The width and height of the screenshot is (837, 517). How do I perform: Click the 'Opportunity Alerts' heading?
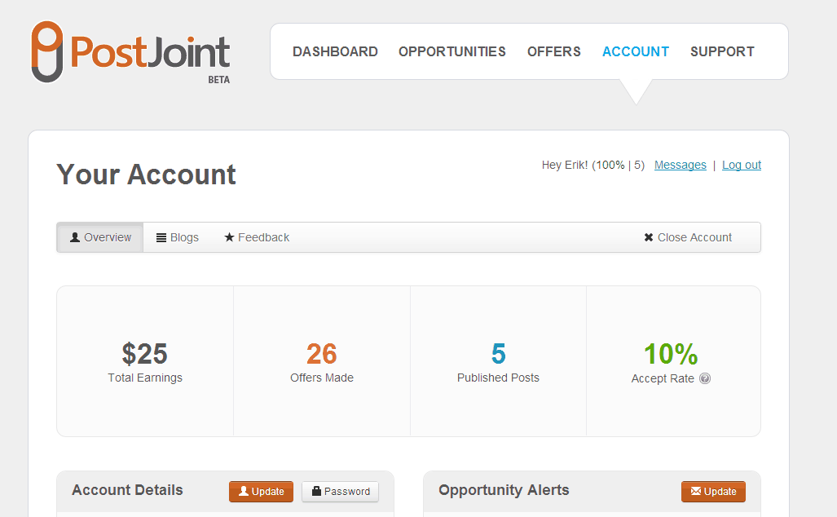[504, 490]
